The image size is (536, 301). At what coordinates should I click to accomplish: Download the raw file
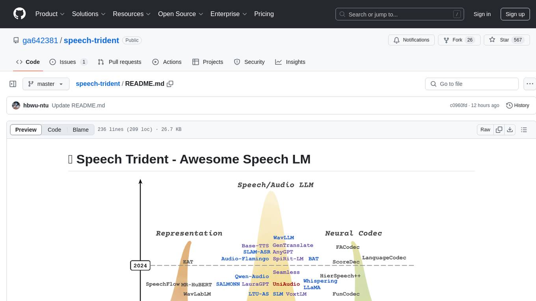click(x=510, y=130)
